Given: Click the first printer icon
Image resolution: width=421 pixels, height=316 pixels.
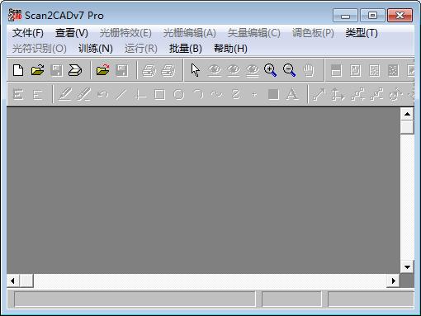Looking at the screenshot, I should click(149, 70).
